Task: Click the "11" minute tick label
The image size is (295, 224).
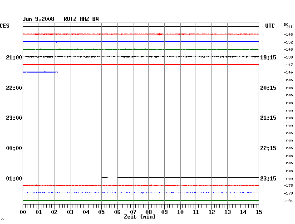Action: pyautogui.click(x=196, y=212)
